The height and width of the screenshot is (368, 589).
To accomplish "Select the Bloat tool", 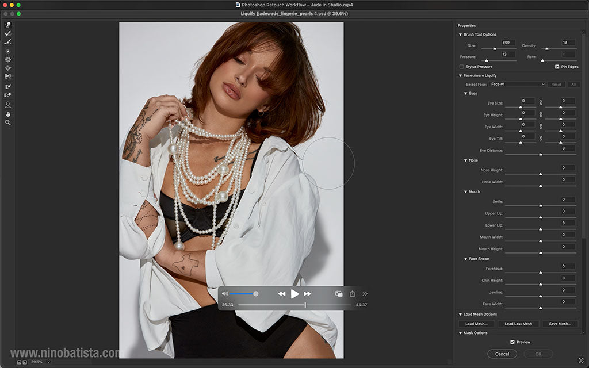I will (8, 68).
